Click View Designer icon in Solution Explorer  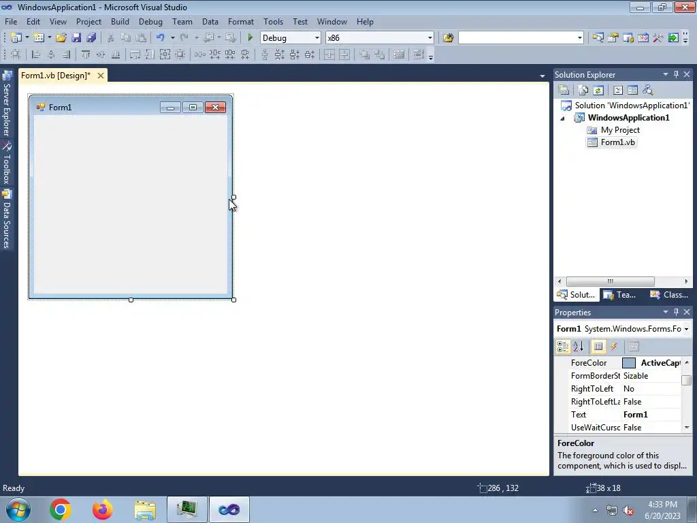[632, 91]
